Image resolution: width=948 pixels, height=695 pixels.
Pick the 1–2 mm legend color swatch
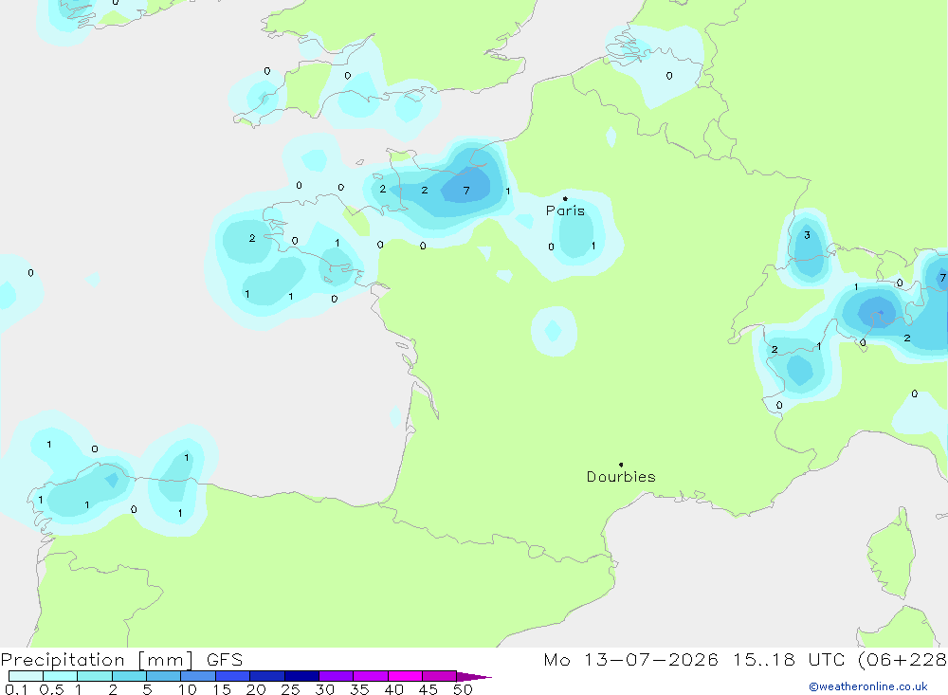pyautogui.click(x=95, y=676)
